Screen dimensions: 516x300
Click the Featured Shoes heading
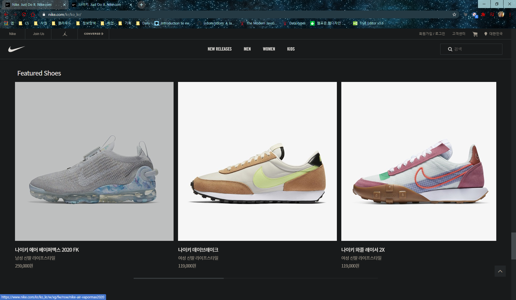tap(39, 73)
